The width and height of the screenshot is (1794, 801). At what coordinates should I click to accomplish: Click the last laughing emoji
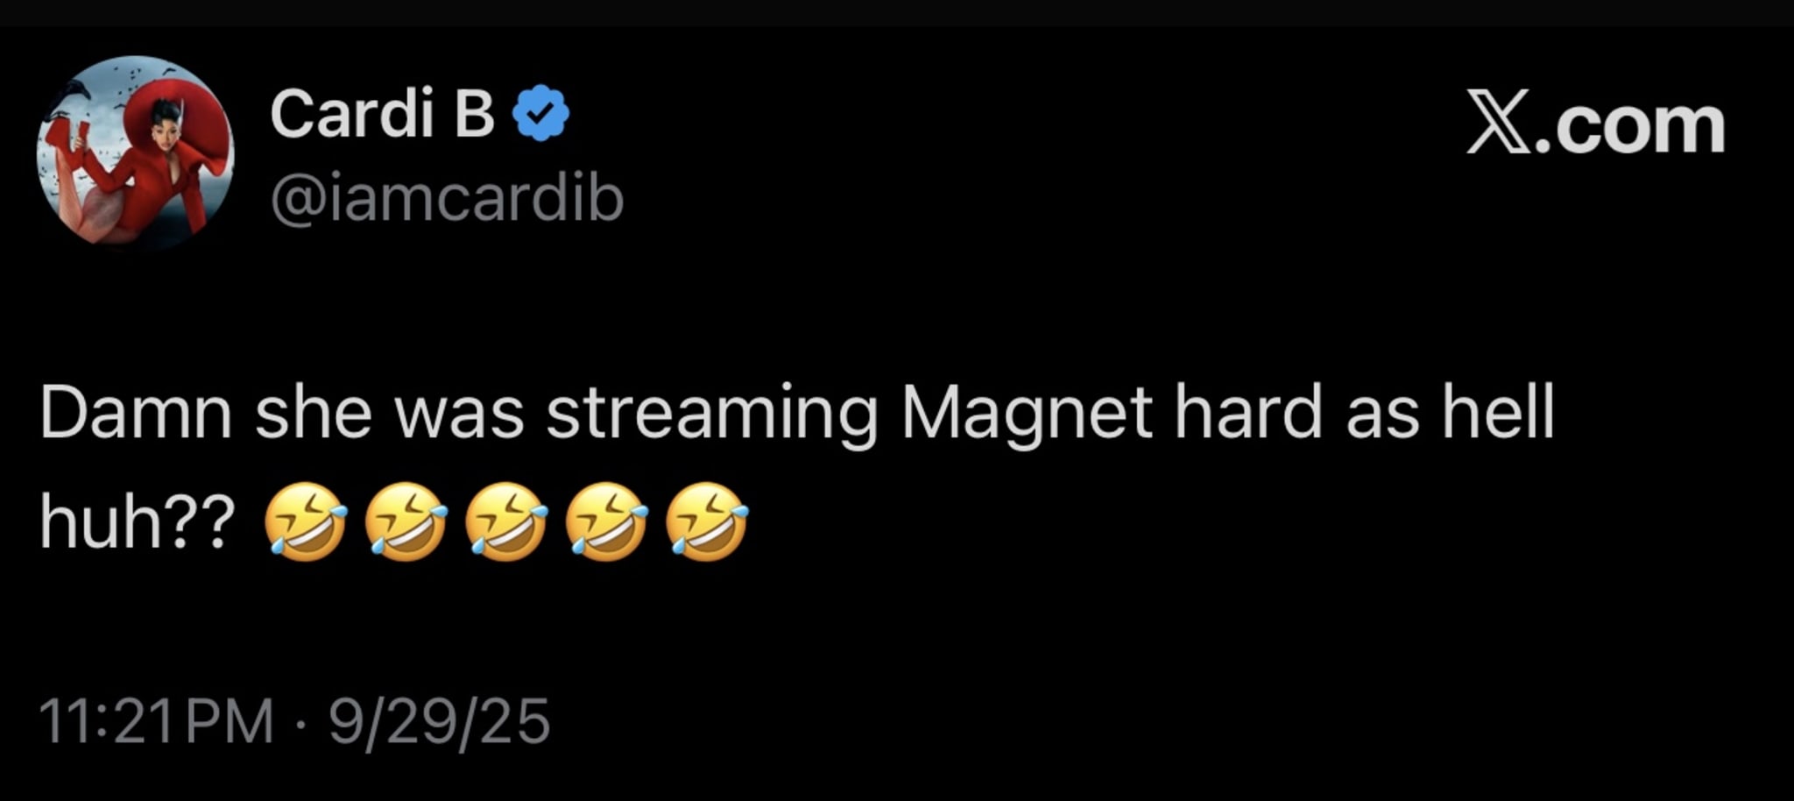tap(707, 521)
